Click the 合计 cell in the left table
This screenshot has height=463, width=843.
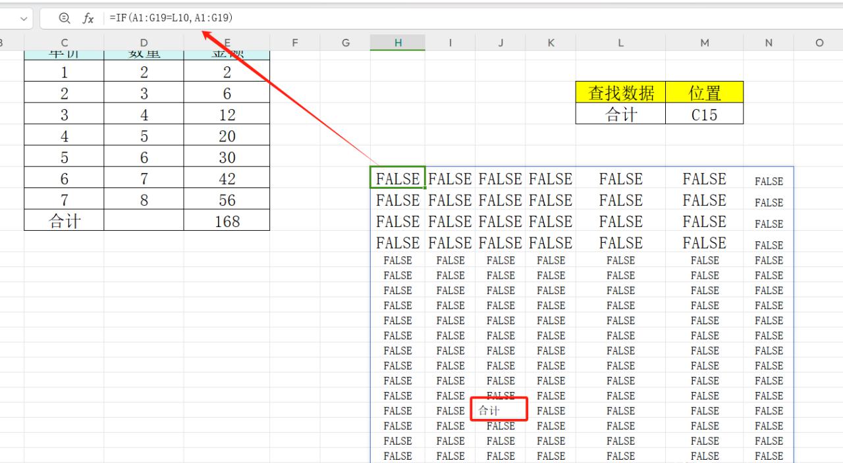[x=64, y=221]
